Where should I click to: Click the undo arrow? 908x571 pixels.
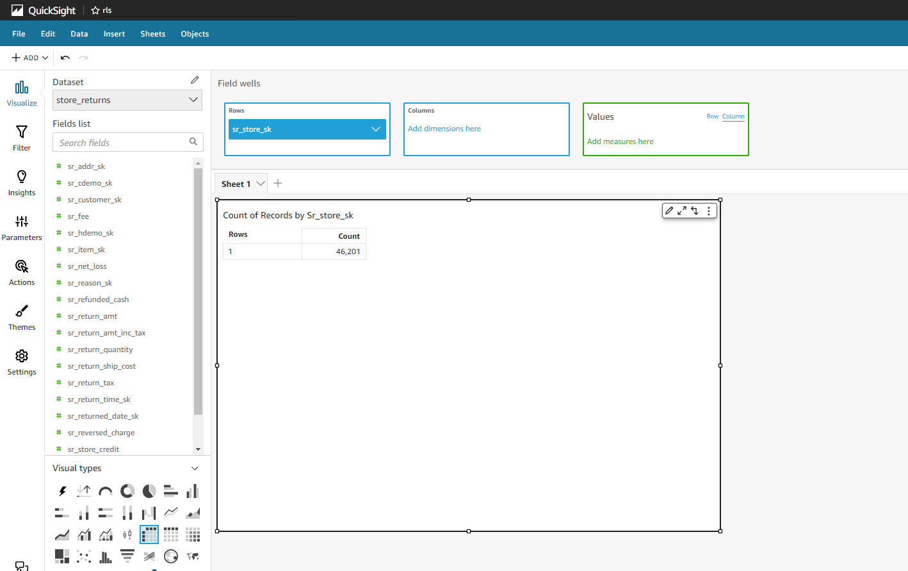[65, 58]
